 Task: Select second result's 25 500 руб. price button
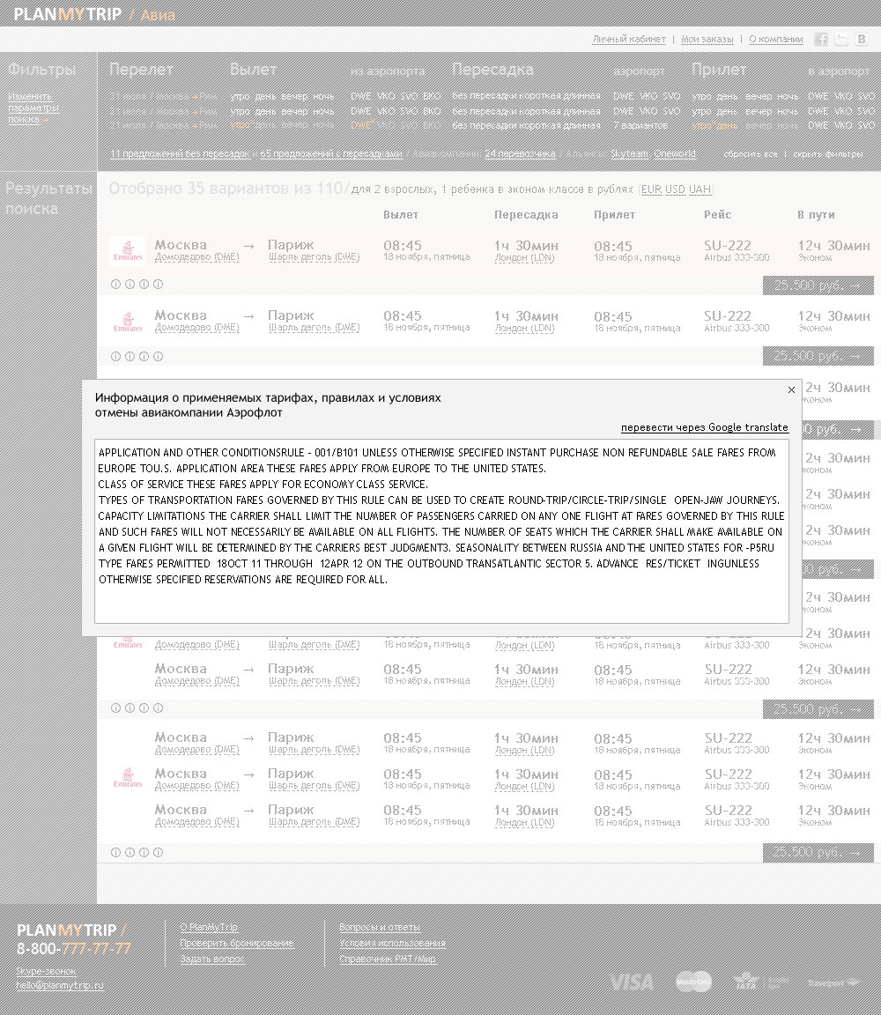coord(818,356)
